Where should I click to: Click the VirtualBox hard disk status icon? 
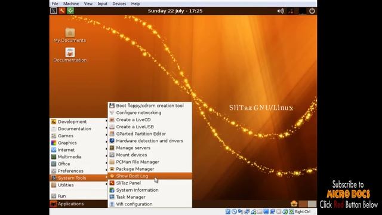228,211
